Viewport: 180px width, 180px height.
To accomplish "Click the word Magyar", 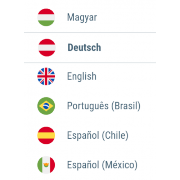I will [x=82, y=18].
